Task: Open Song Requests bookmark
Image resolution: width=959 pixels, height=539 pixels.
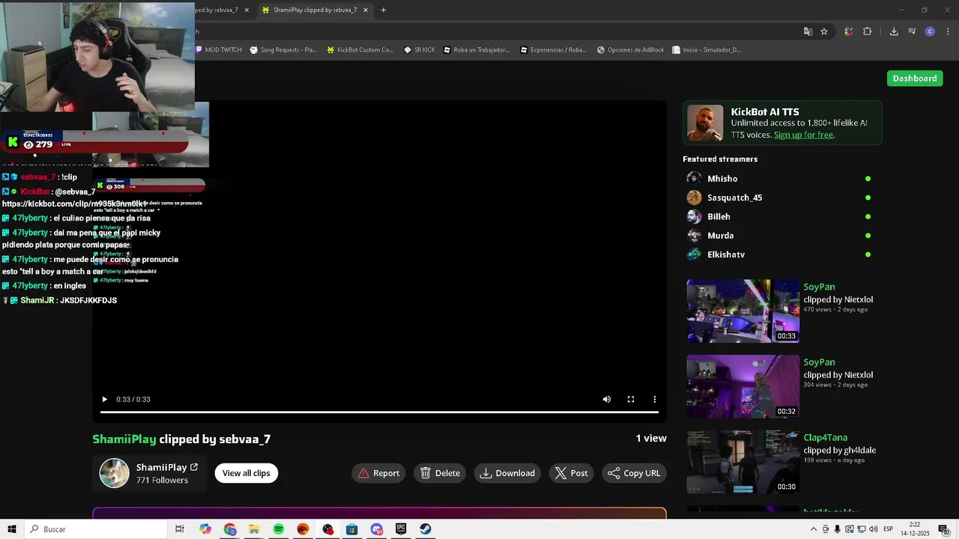Action: click(x=283, y=50)
